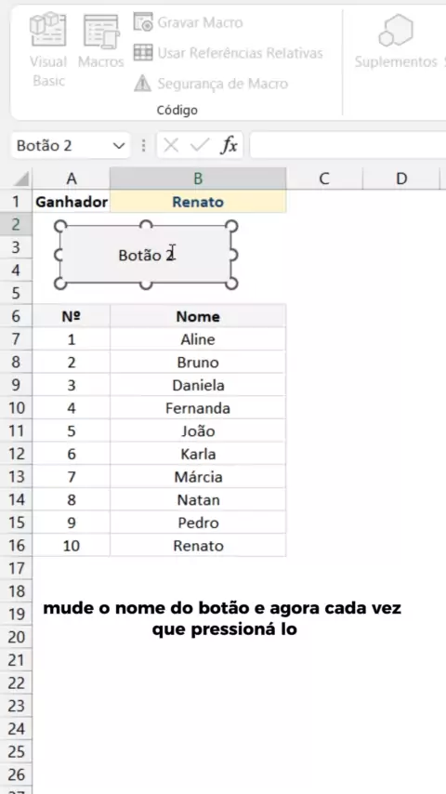This screenshot has width=446, height=794.
Task: Select the cell containing Fernanda
Action: coord(198,408)
